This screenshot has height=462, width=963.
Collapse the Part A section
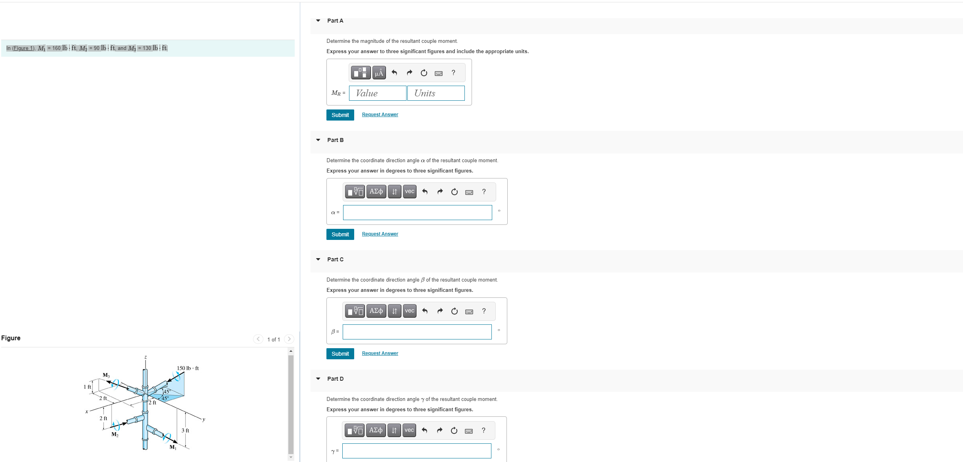tap(318, 21)
